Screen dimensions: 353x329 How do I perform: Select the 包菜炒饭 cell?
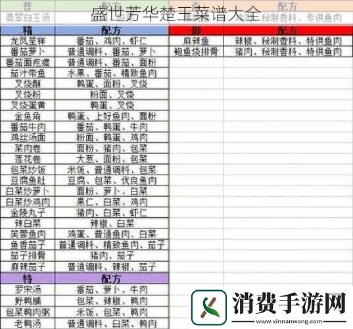coord(28,170)
